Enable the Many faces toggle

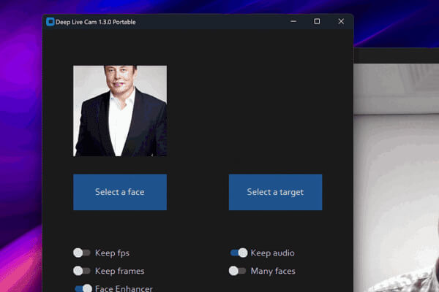click(x=237, y=271)
